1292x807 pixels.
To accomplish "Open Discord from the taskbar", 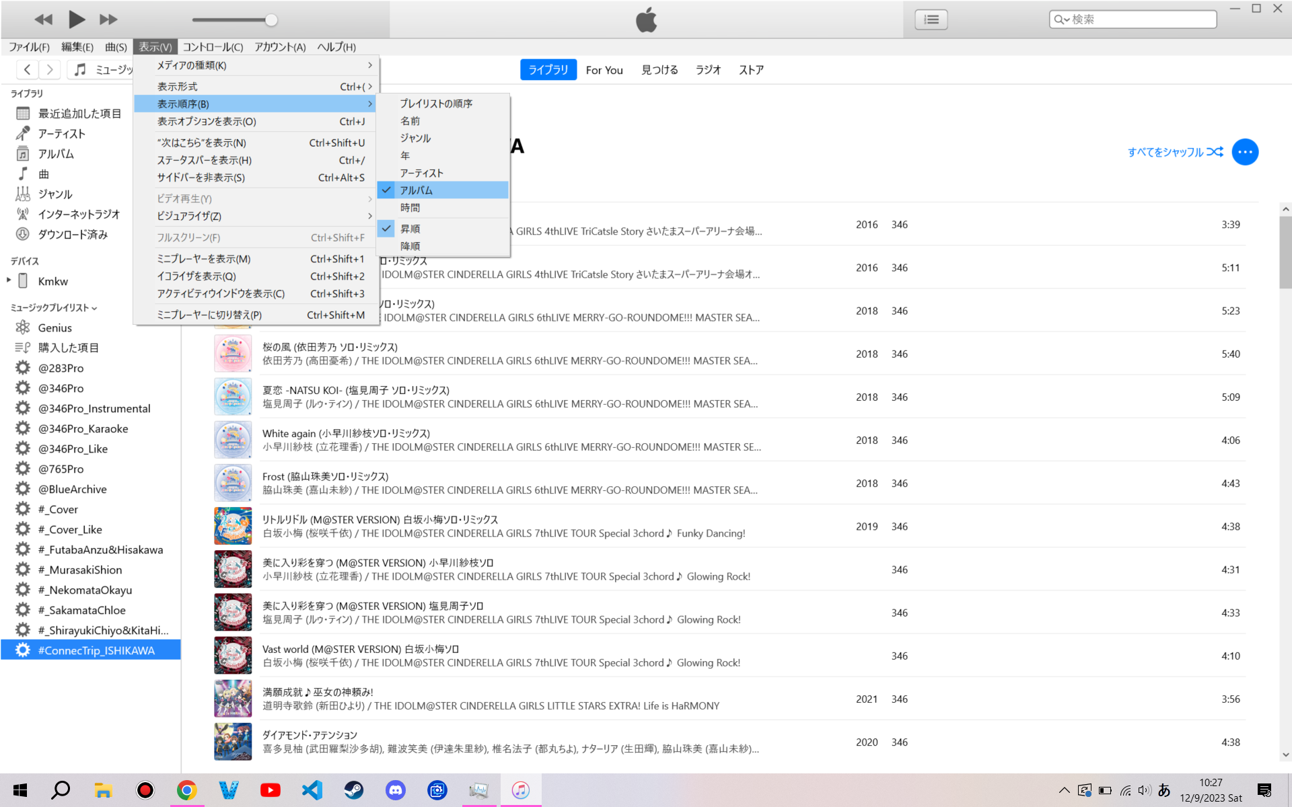I will [x=395, y=790].
